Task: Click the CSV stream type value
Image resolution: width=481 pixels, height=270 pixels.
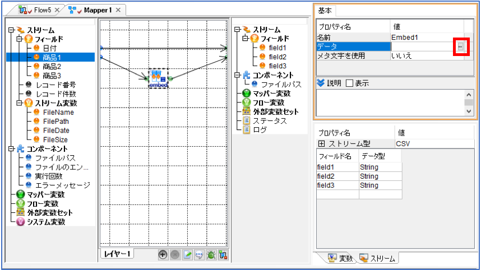Action: [434, 143]
